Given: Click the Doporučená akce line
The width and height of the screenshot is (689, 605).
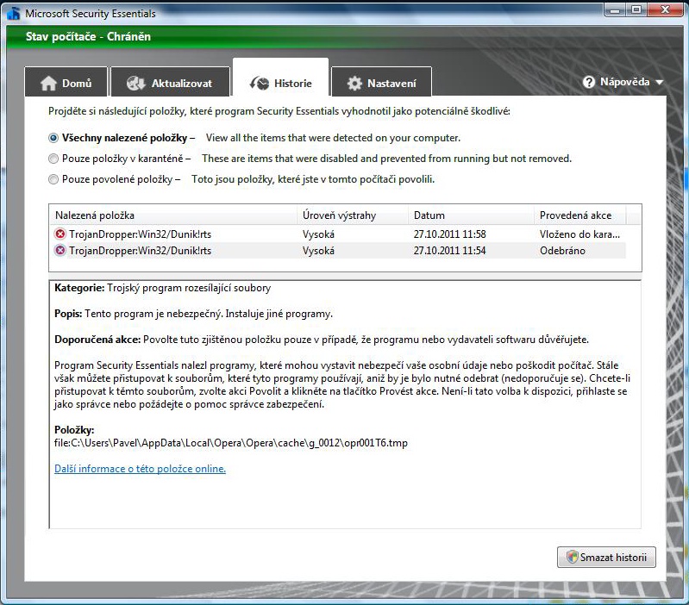Looking at the screenshot, I should (322, 340).
